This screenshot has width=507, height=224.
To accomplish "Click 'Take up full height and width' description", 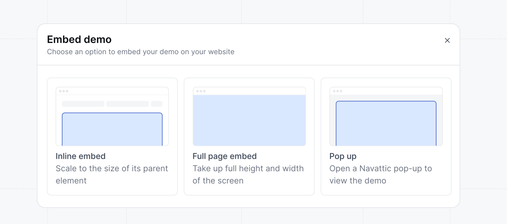I will 248,174.
